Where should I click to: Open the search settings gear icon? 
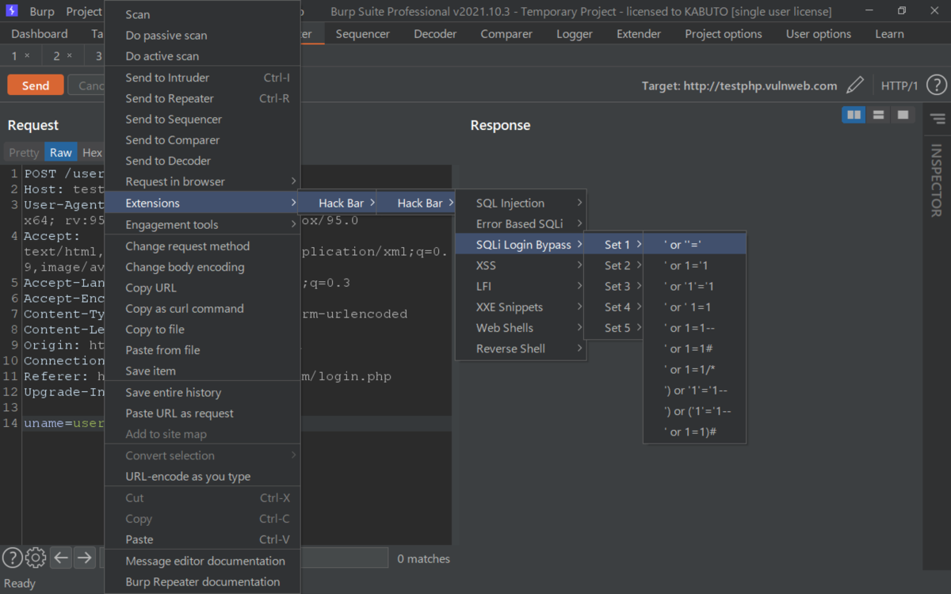[36, 558]
